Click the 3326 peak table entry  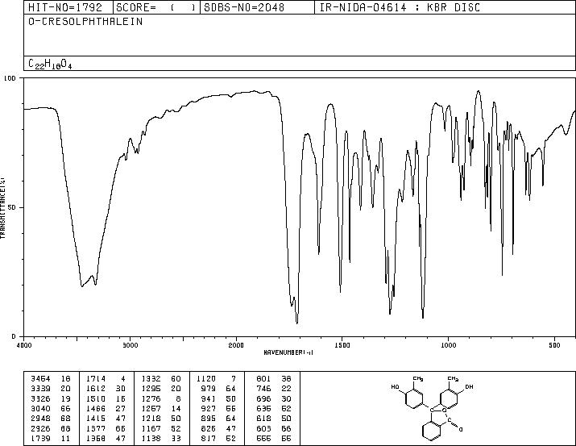[40, 398]
